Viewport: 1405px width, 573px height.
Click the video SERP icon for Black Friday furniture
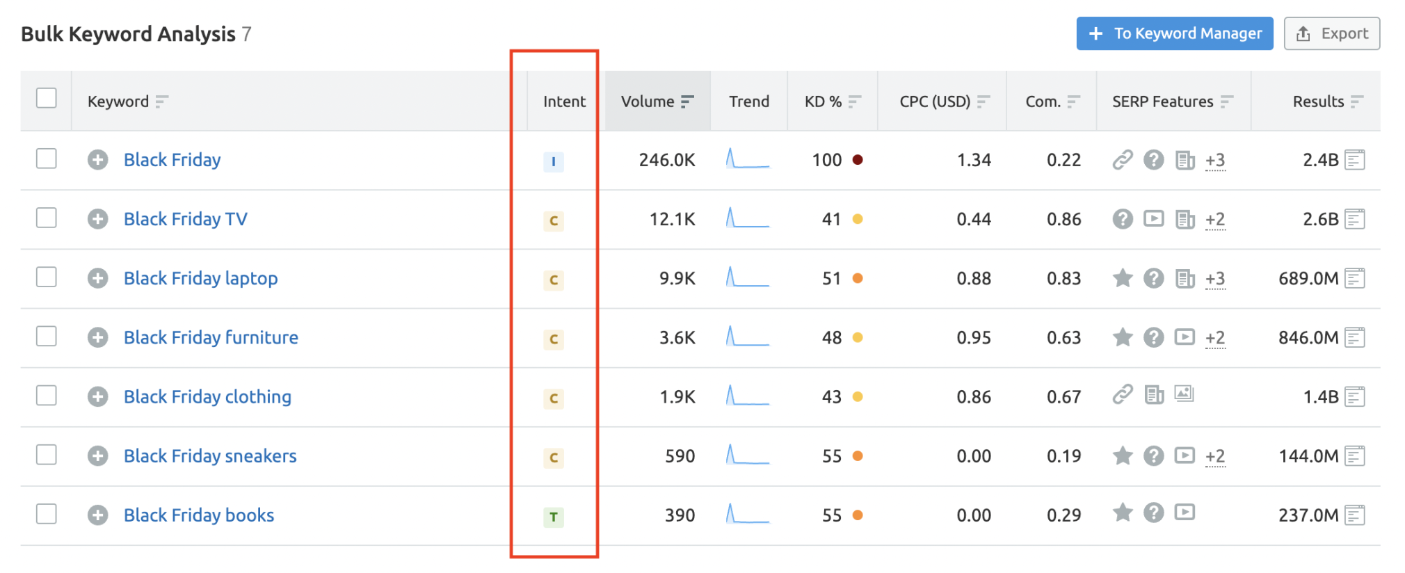(x=1184, y=337)
